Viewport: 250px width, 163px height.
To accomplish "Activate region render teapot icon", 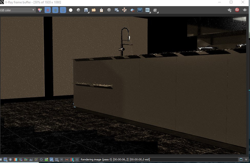I will tap(132, 10).
